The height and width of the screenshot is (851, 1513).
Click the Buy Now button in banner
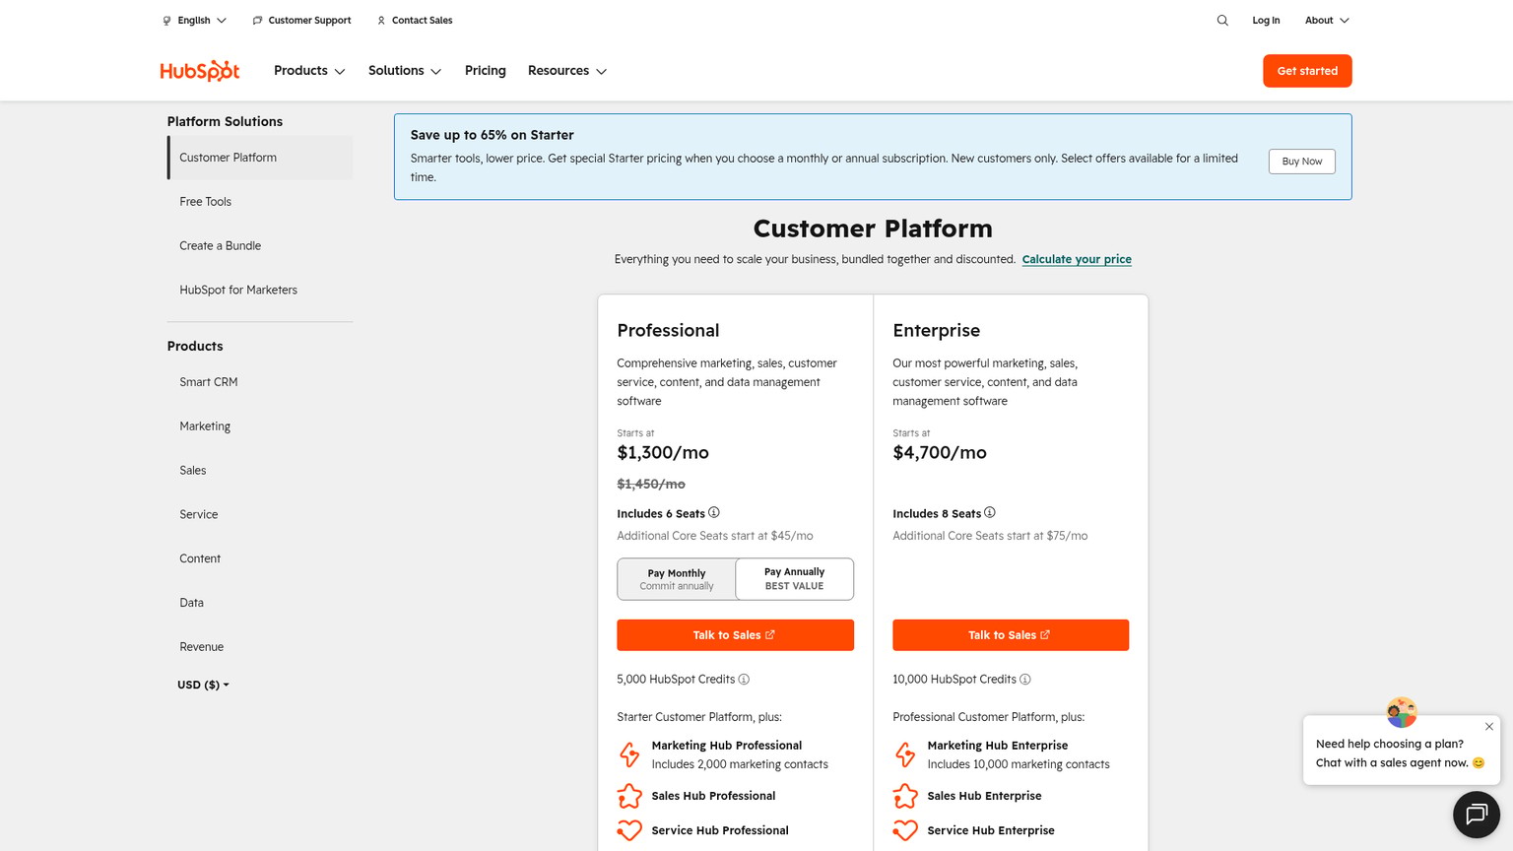(x=1302, y=162)
